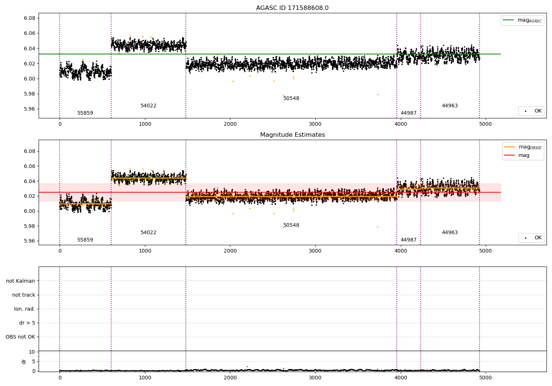Image resolution: width=552 pixels, height=386 pixels.
Task: Click the 'dr > 5' axis label
Action: (x=27, y=323)
